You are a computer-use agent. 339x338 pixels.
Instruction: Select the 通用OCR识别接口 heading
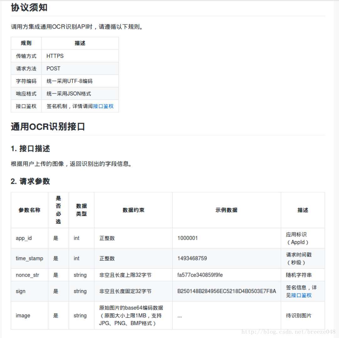(x=48, y=126)
